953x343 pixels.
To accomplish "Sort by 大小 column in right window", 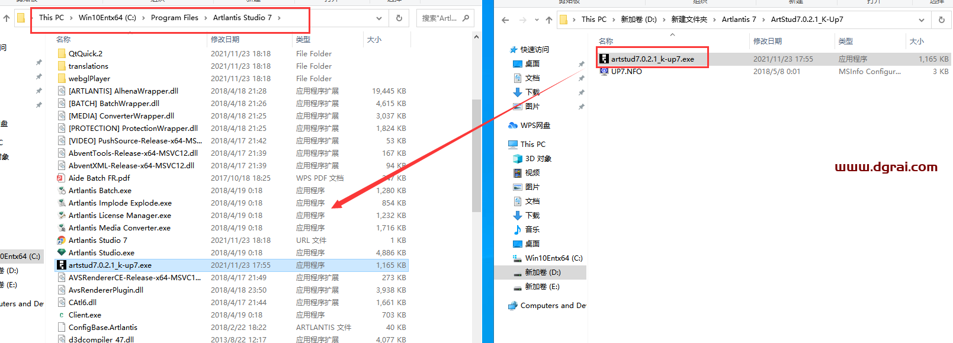I will pos(917,41).
